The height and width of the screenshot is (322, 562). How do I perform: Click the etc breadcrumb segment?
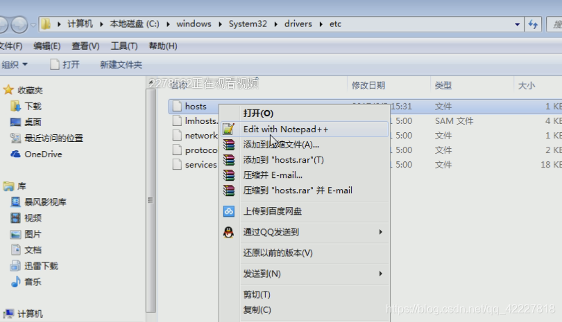pos(335,24)
